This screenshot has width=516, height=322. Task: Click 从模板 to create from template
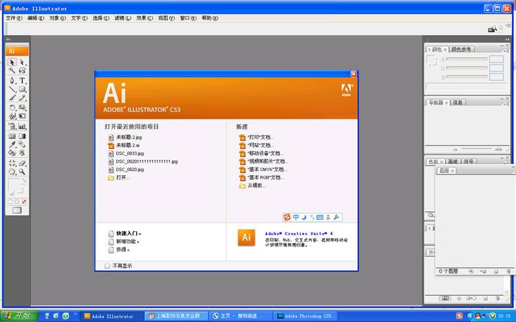point(256,185)
